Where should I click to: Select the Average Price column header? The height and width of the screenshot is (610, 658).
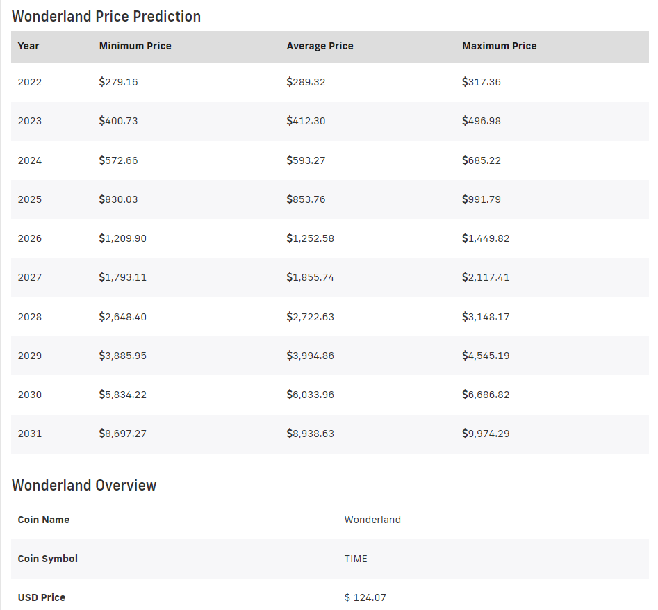pyautogui.click(x=320, y=46)
